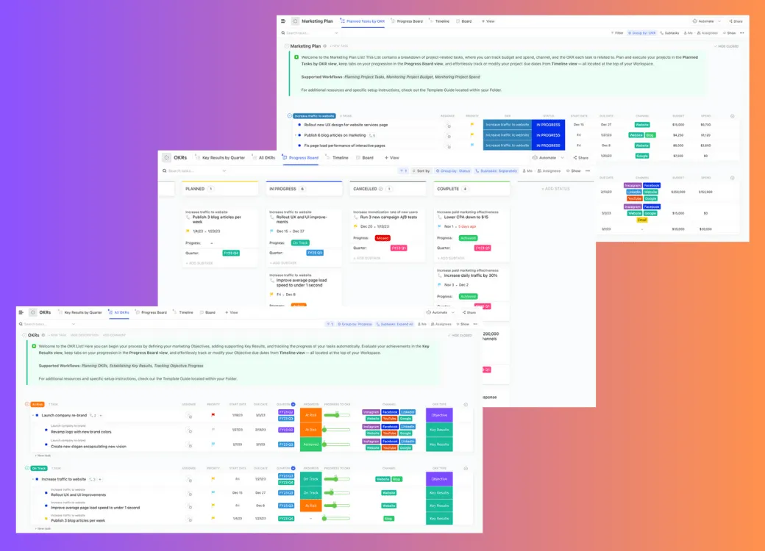
Task: Click the search magnifier icon in All OKRs window
Action: [21, 324]
